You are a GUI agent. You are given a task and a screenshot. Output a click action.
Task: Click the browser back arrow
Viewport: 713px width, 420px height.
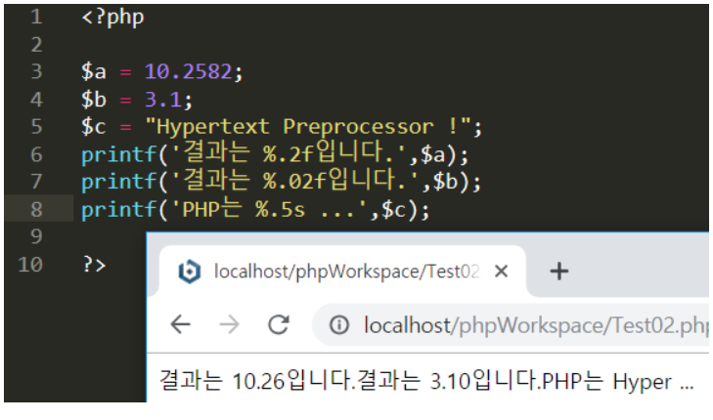point(181,324)
